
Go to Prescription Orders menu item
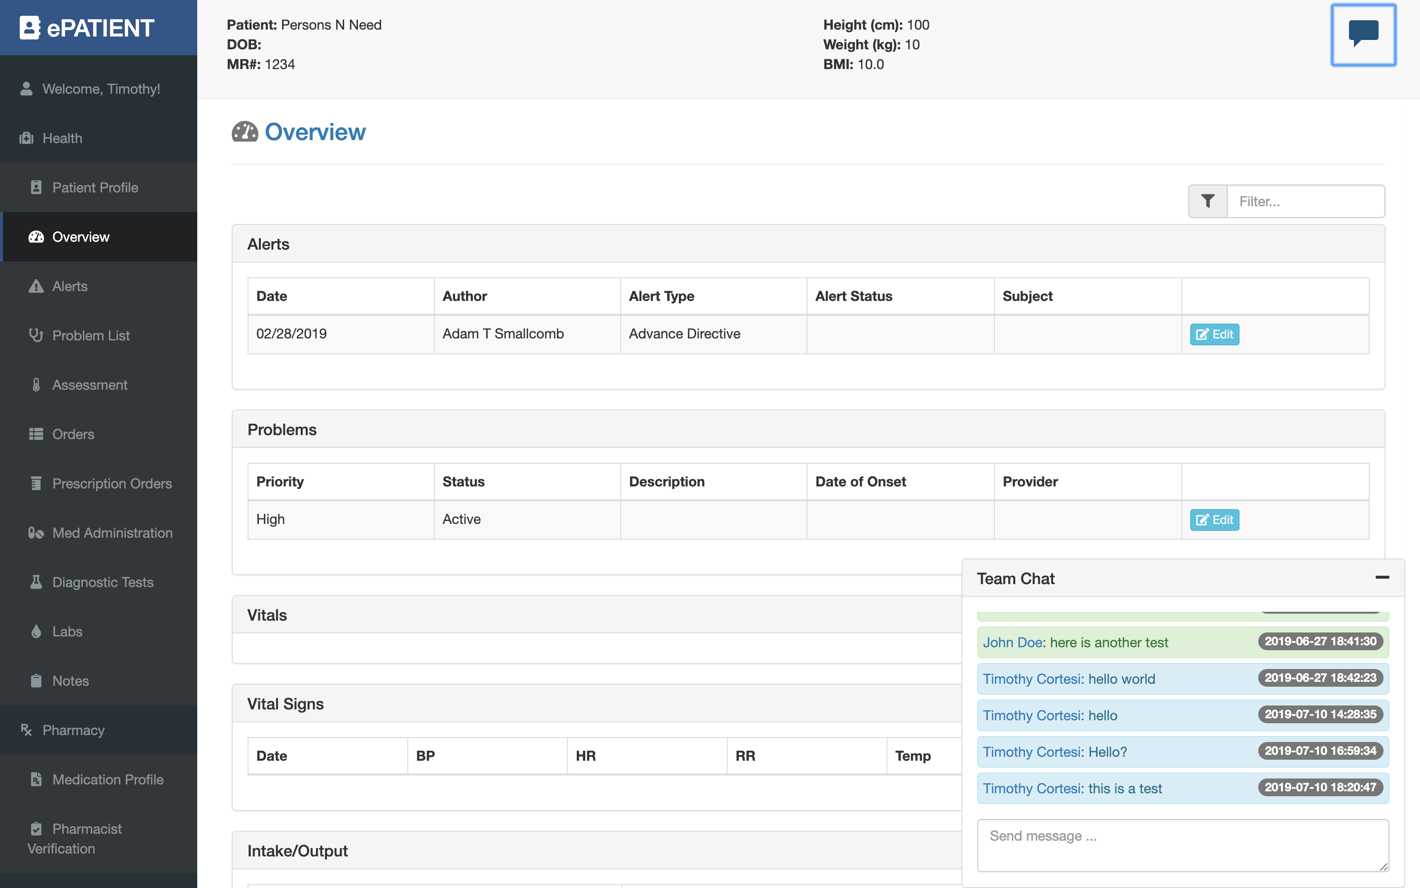[111, 483]
